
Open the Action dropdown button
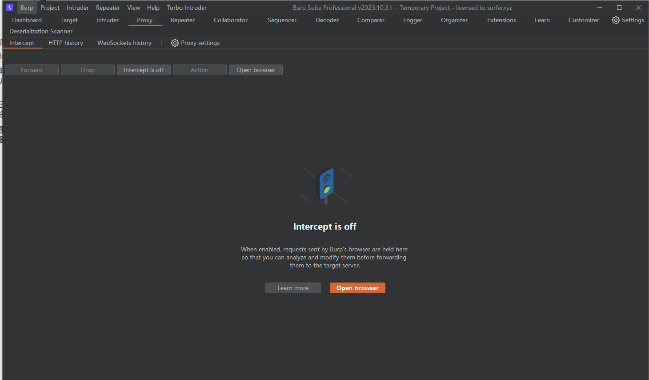pos(200,70)
